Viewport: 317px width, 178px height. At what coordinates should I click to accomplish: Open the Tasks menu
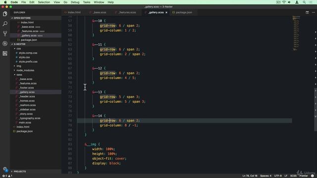coord(87,2)
